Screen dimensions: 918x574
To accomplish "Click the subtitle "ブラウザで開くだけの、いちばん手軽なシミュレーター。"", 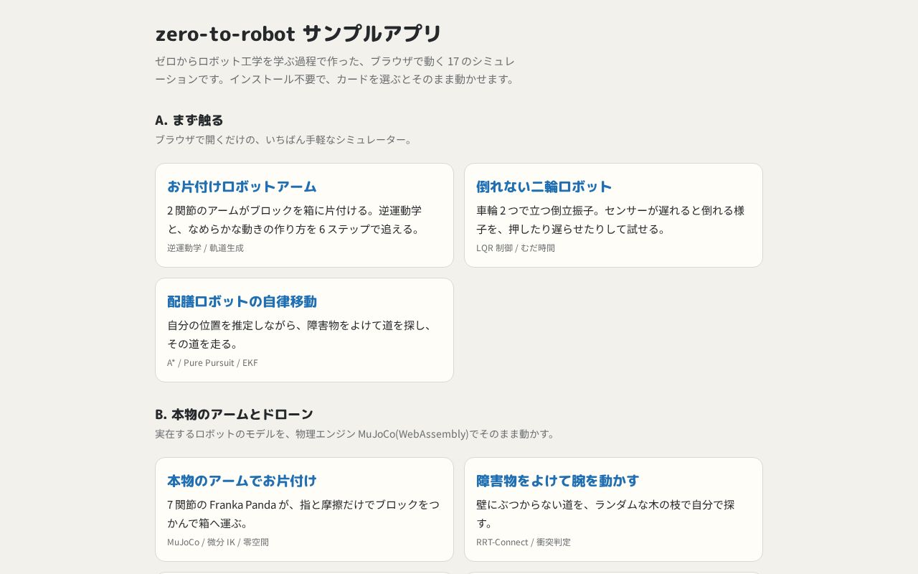I will pos(285,140).
